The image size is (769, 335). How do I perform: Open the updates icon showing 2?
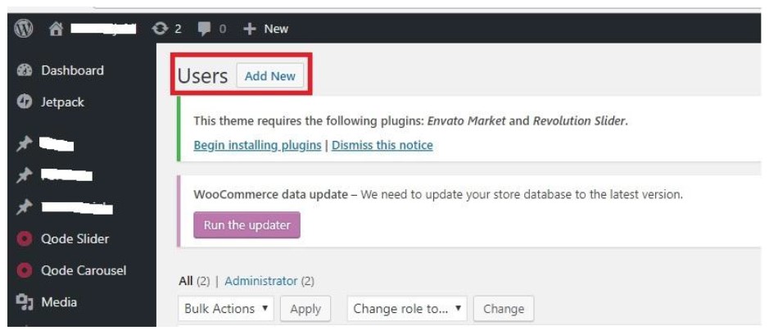(x=160, y=29)
